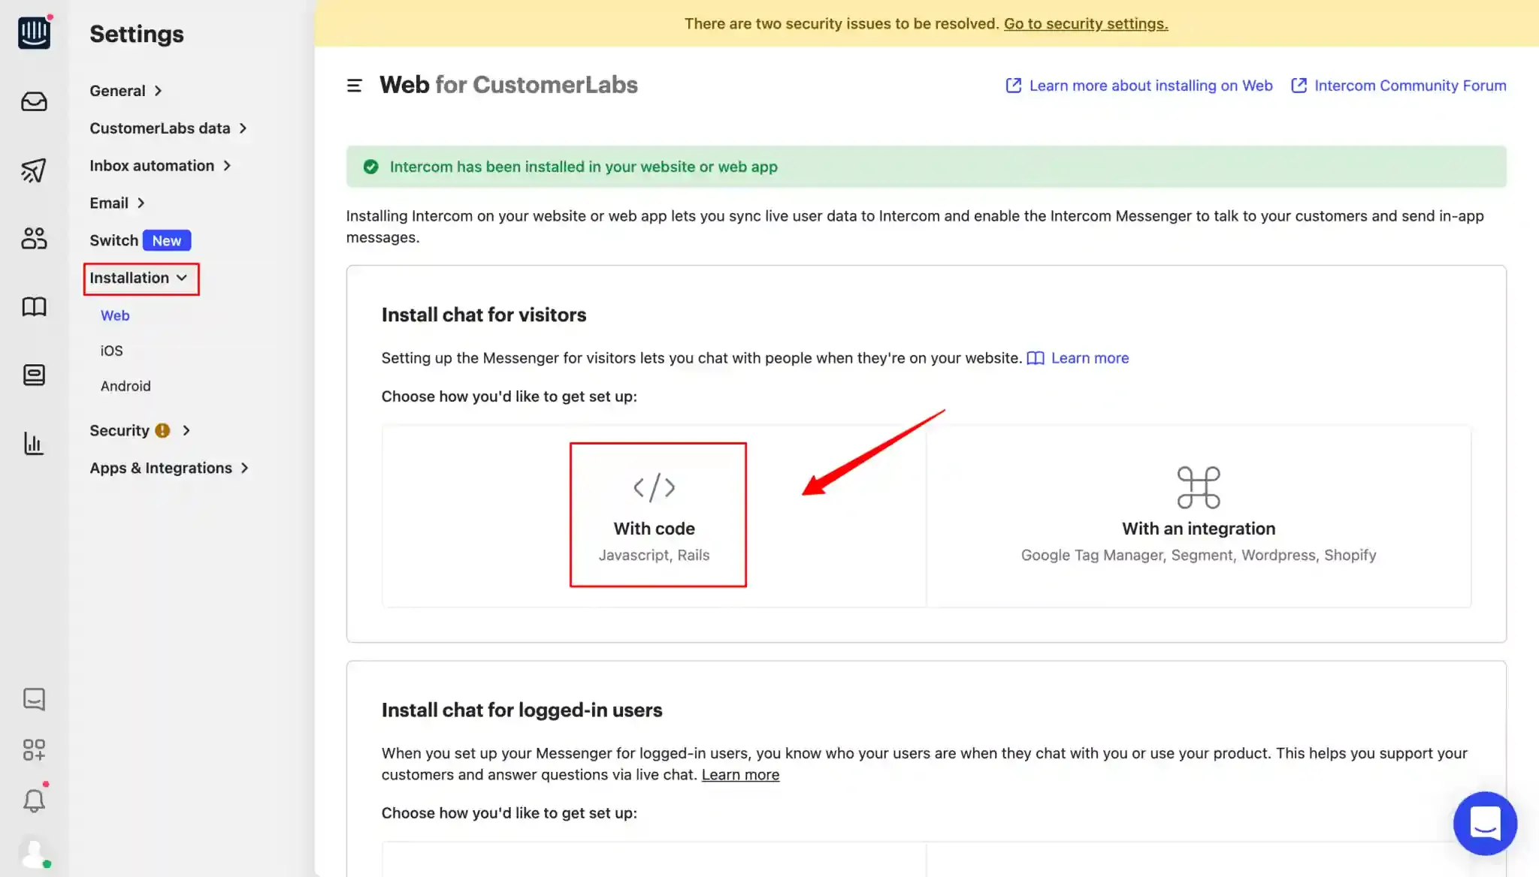Open notifications bell icon
This screenshot has height=877, width=1539.
coord(34,800)
